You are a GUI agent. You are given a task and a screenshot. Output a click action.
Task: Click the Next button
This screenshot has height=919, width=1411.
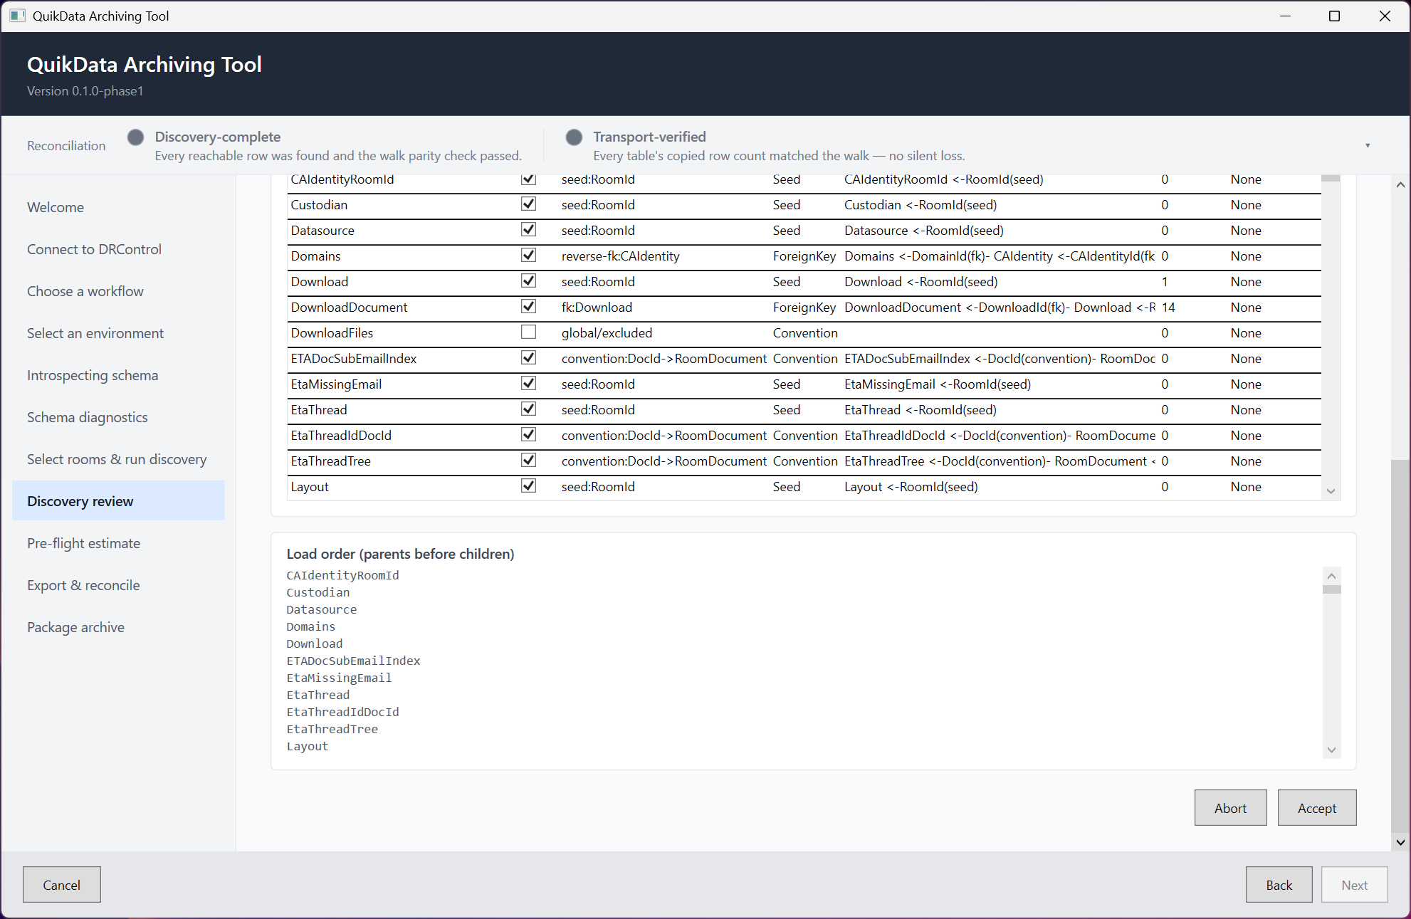tap(1354, 885)
